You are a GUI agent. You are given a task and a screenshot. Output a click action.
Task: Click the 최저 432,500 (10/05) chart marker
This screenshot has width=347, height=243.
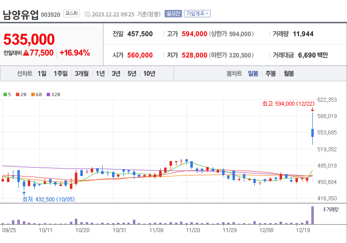(x=49, y=199)
